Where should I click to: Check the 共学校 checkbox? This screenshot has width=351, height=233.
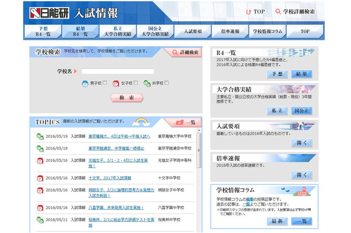pos(166,83)
